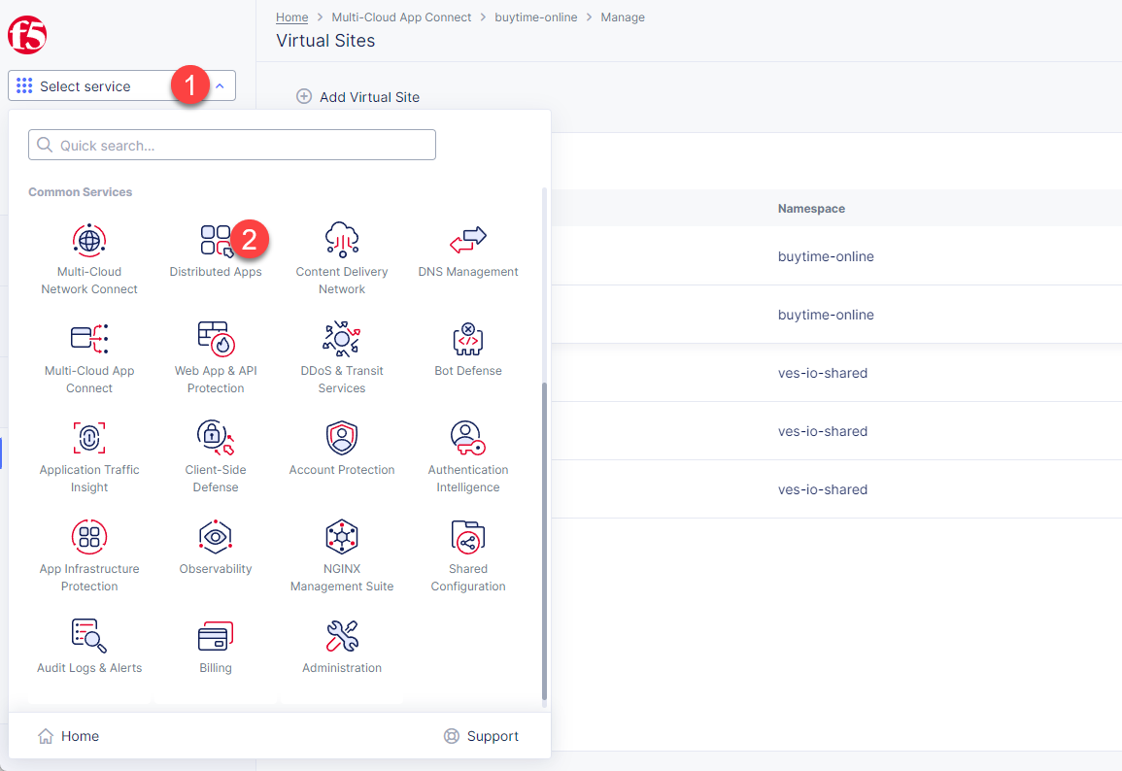
Task: Open Application Traffic Insight service
Action: (x=89, y=457)
